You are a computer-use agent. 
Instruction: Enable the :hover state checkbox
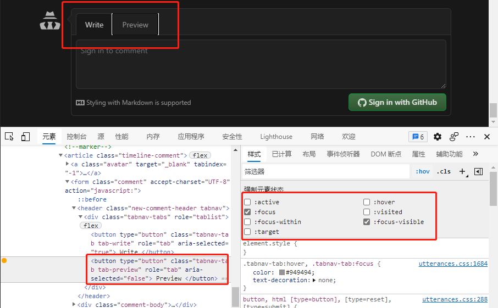(x=367, y=202)
